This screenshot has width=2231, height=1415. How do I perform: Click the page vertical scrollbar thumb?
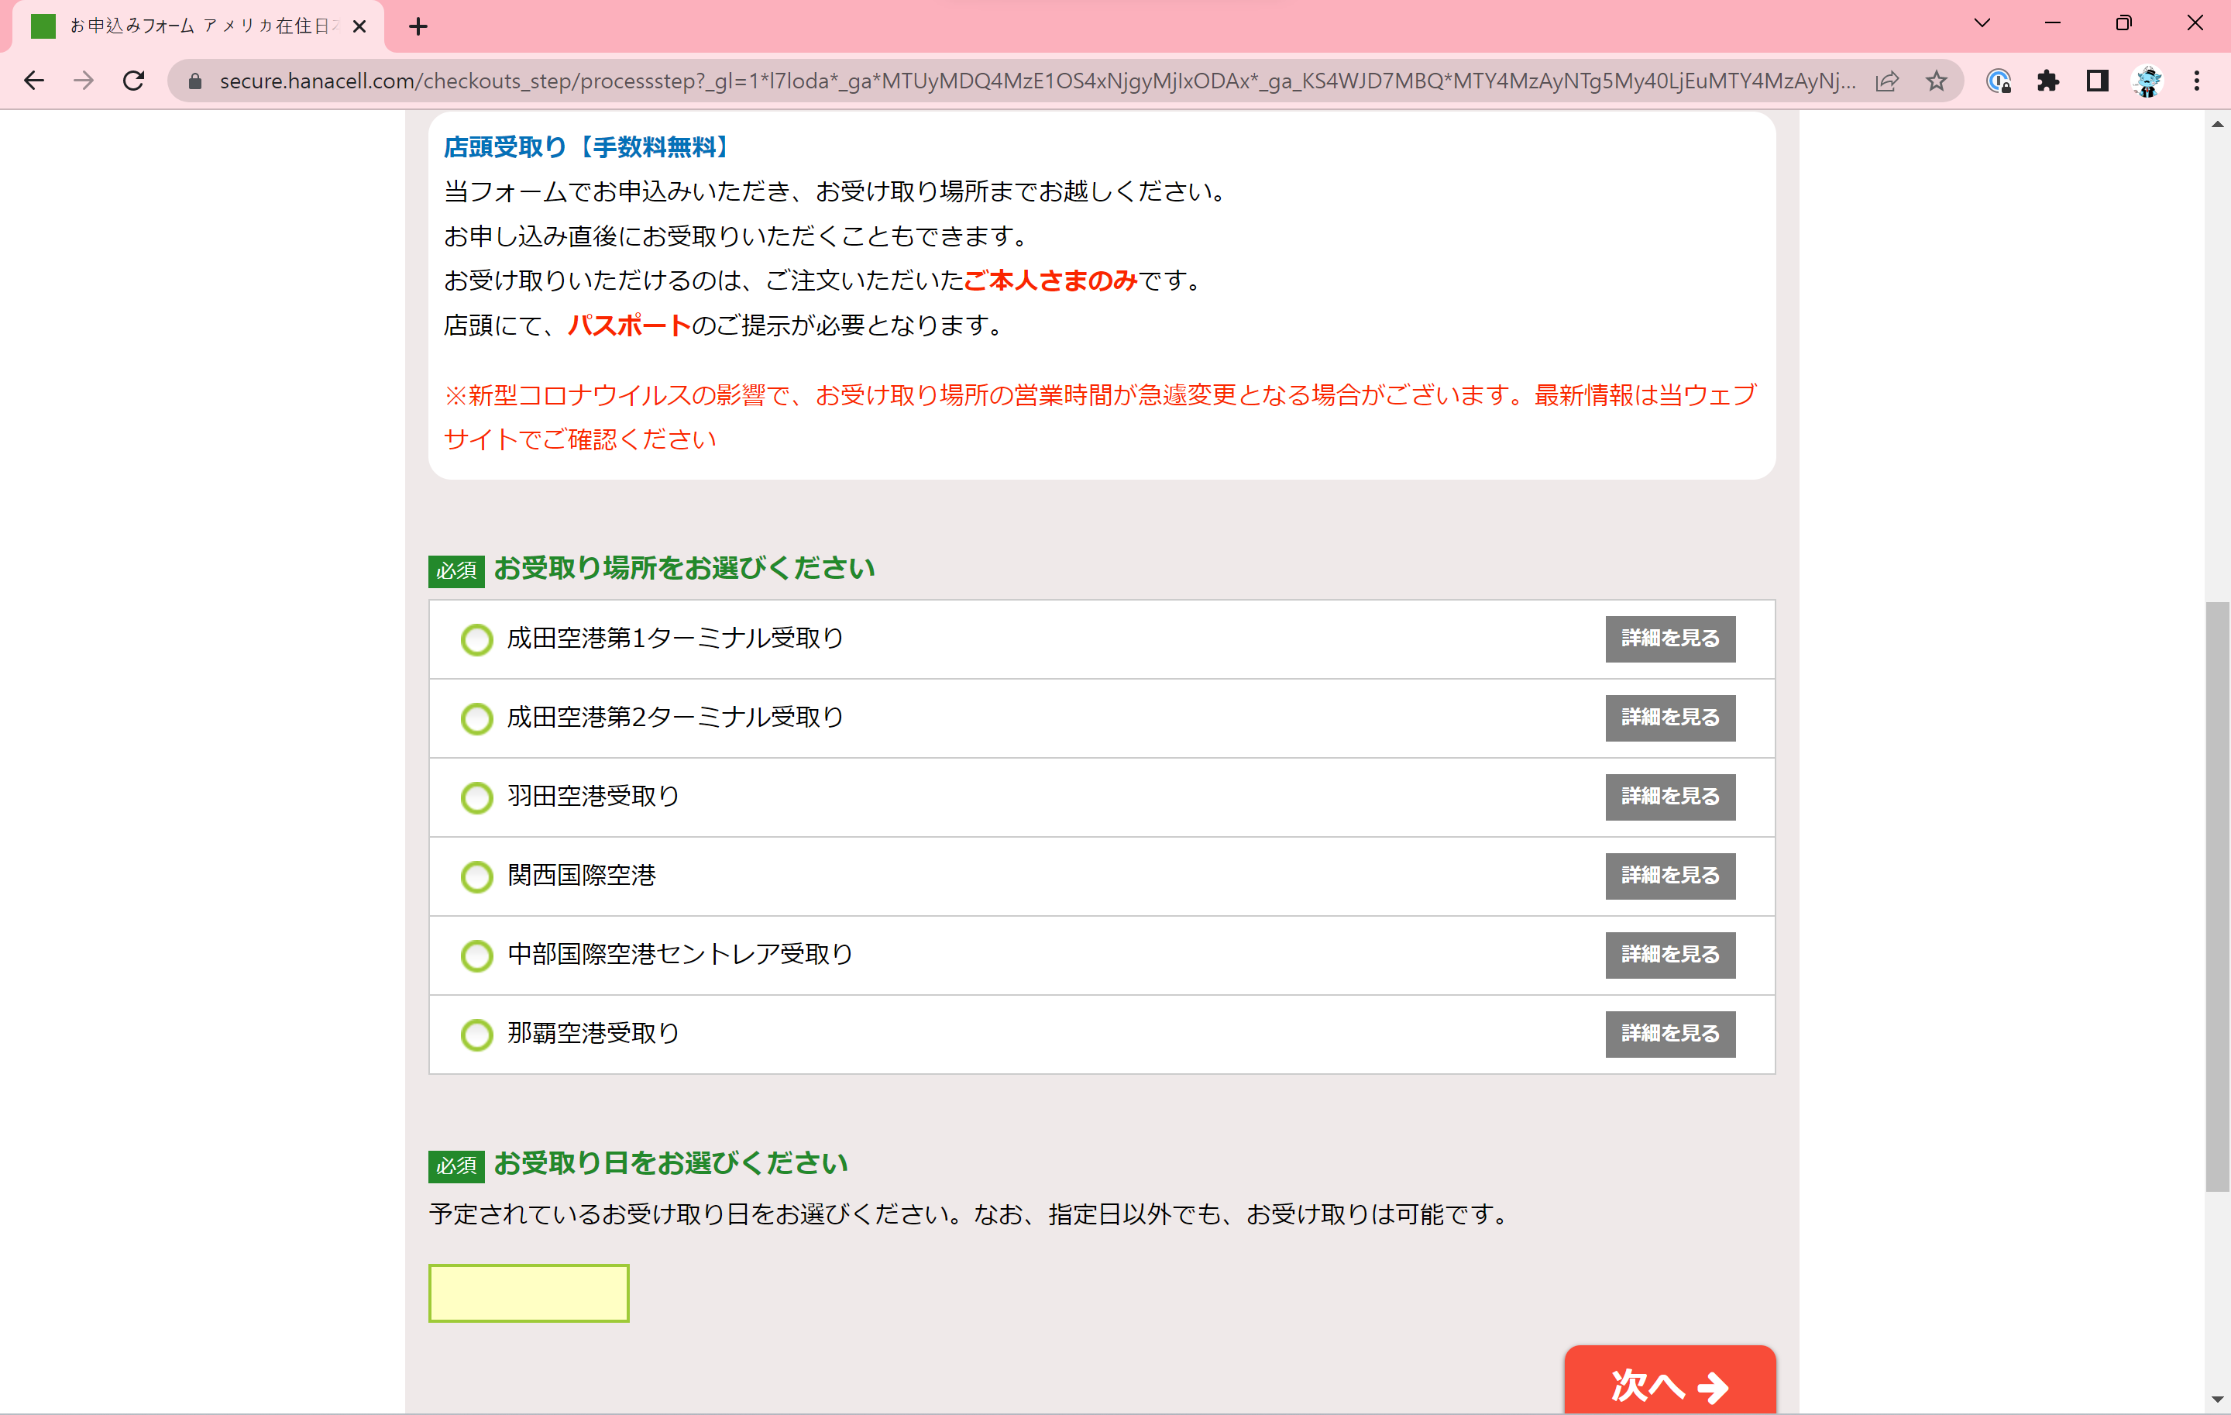coord(2216,896)
